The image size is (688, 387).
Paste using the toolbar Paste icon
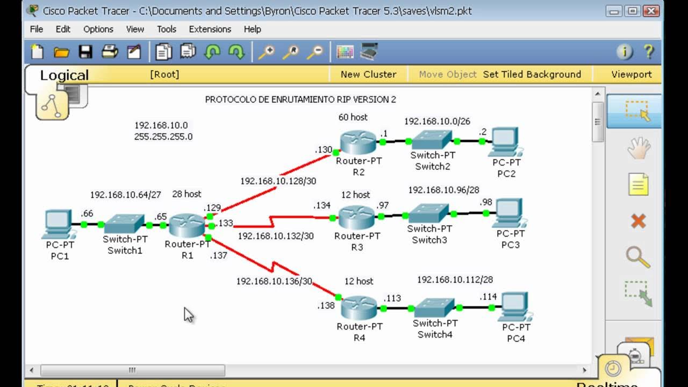point(188,52)
